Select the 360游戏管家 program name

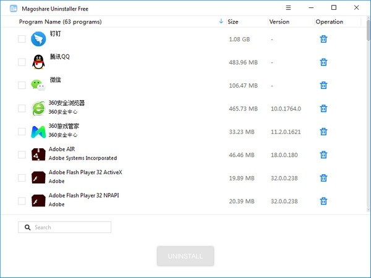[x=64, y=126]
